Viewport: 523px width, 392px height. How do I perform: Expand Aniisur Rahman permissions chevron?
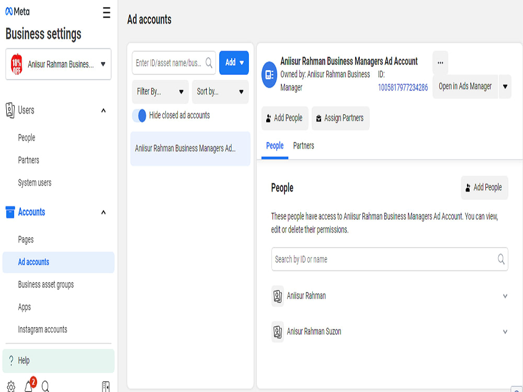click(505, 296)
